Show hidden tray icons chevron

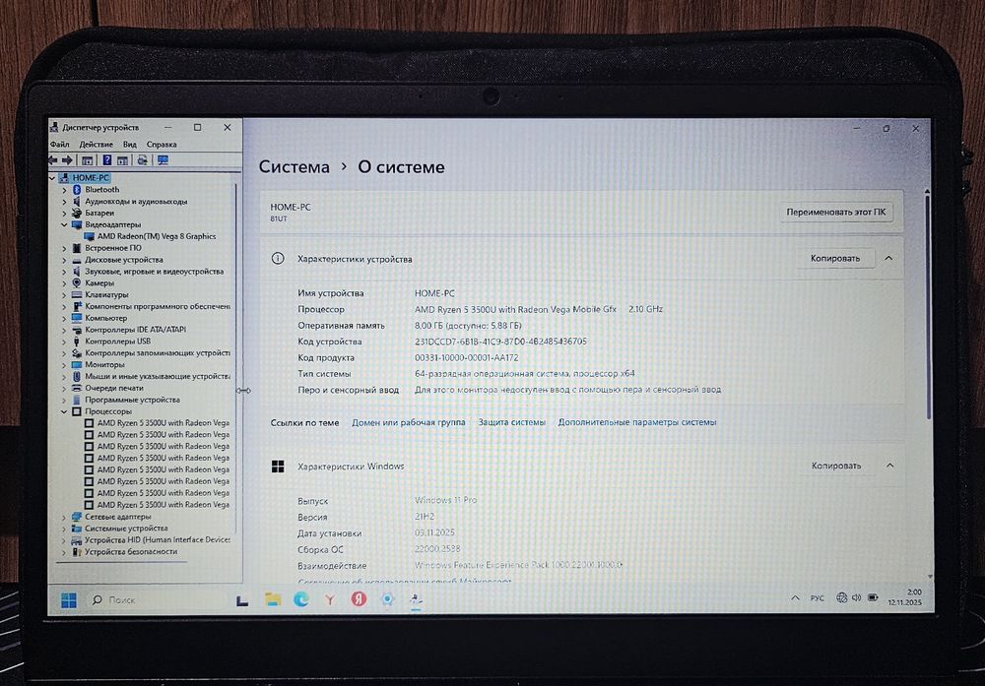coord(795,598)
